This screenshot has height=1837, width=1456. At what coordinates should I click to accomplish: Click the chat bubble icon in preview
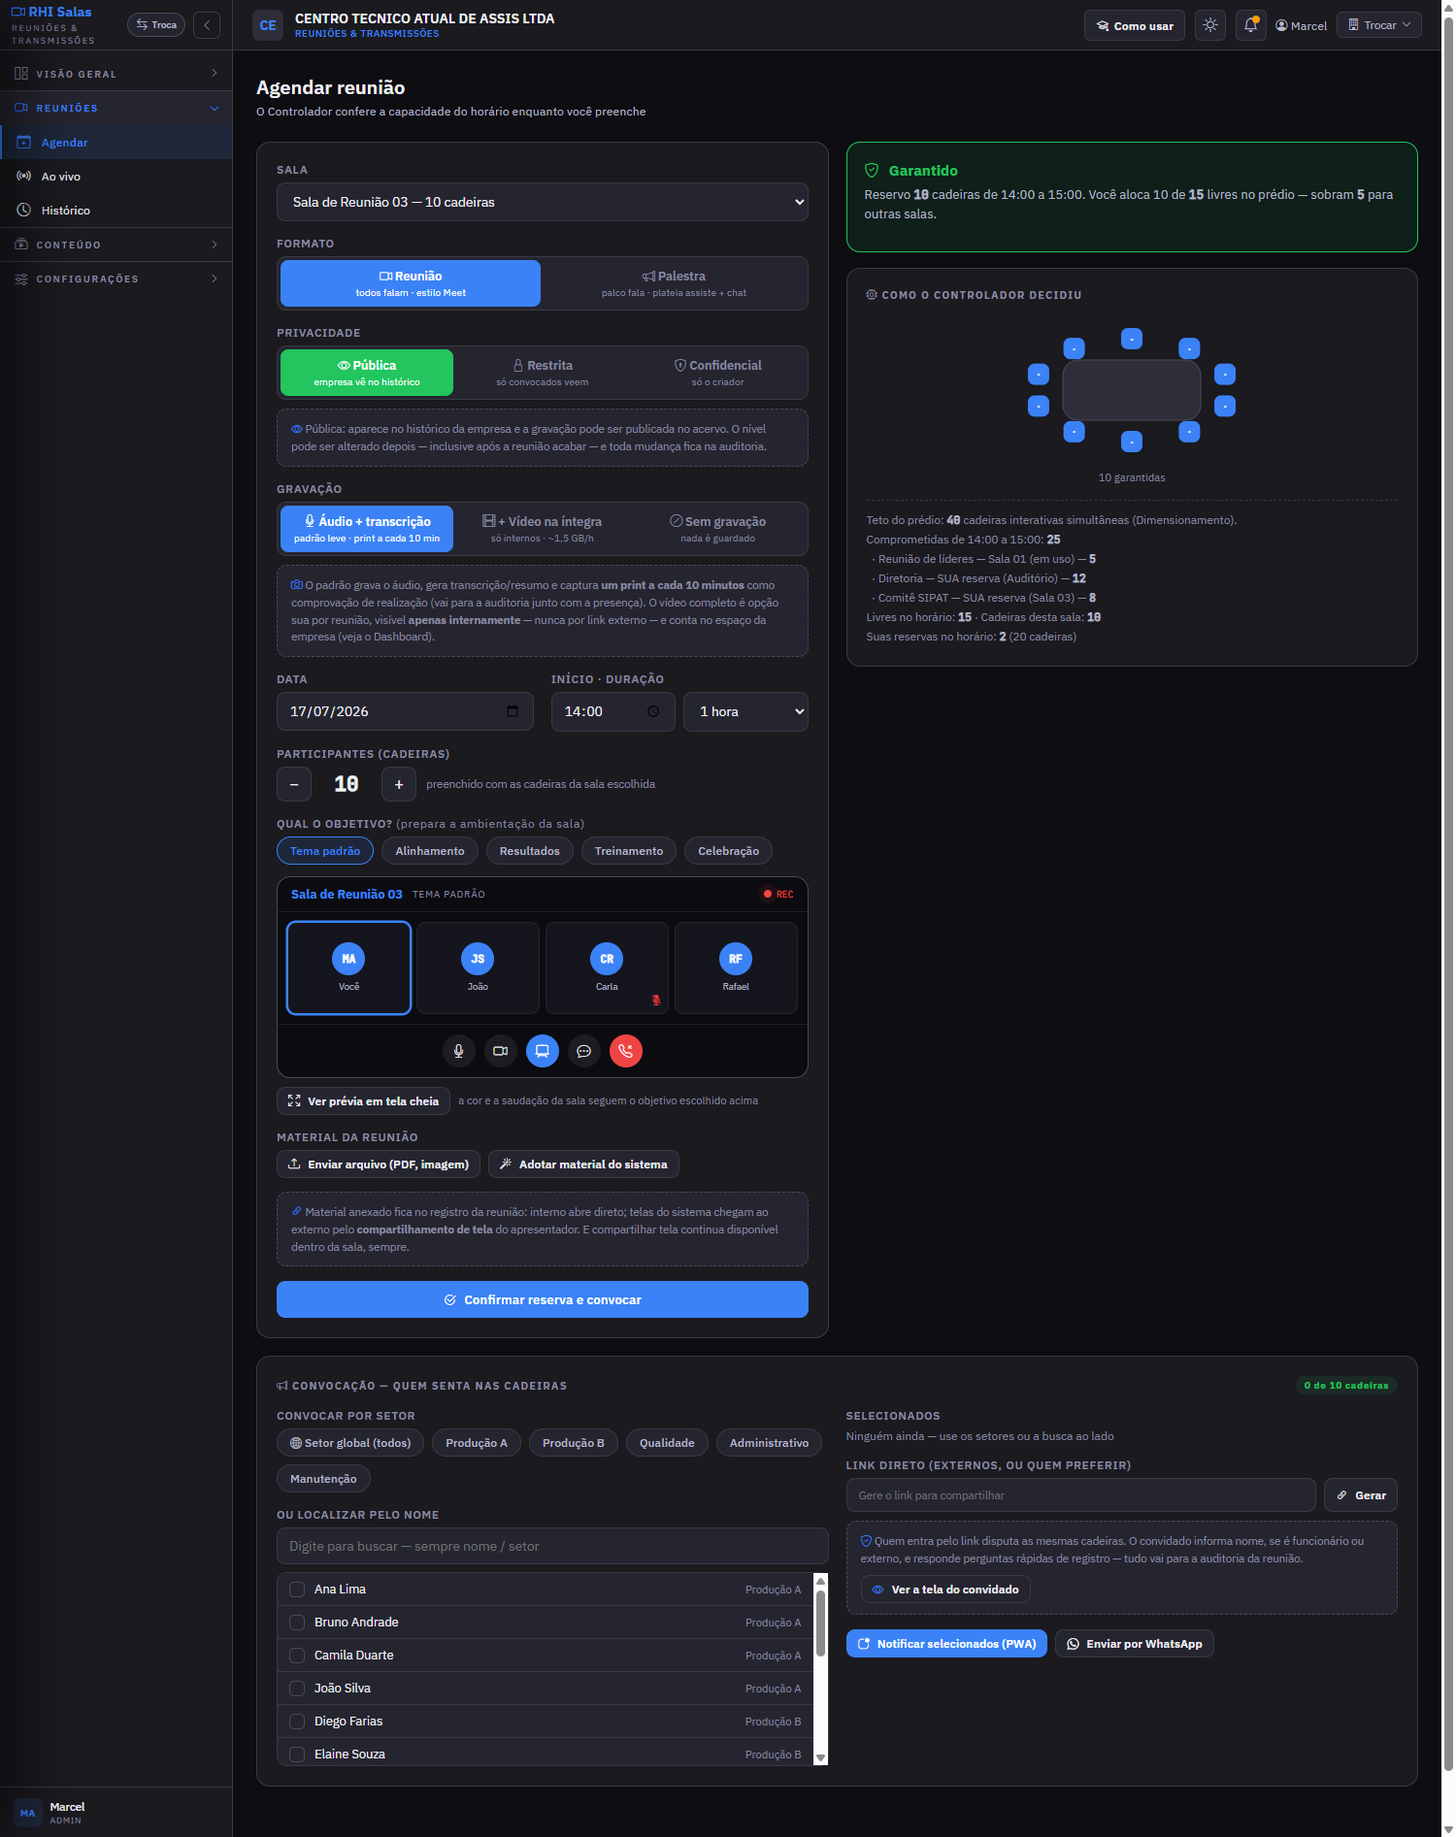click(584, 1051)
